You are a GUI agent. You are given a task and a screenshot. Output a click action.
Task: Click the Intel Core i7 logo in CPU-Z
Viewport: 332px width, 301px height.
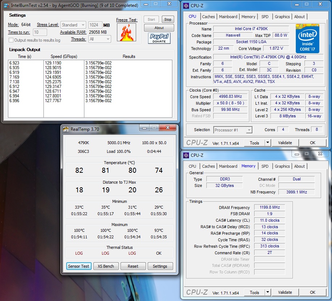tap(307, 38)
